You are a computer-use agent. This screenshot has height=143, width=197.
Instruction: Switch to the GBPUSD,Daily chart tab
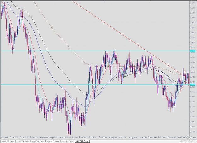pyautogui.click(x=8, y=141)
